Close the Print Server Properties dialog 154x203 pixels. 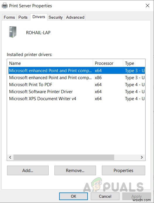148,6
